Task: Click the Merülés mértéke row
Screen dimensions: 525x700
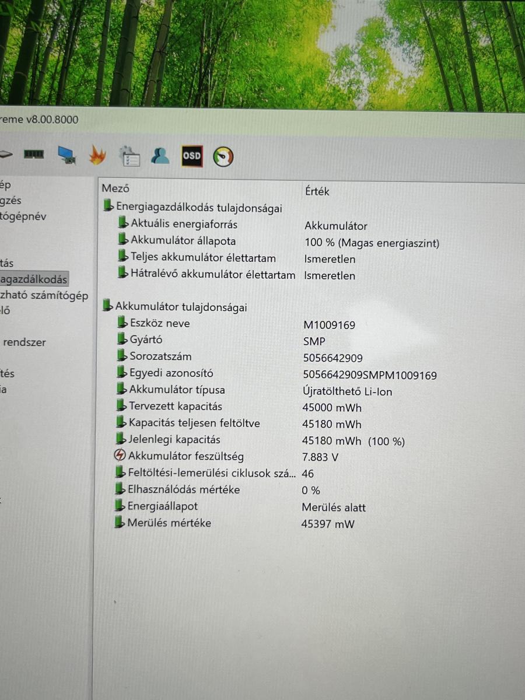Action: (169, 523)
